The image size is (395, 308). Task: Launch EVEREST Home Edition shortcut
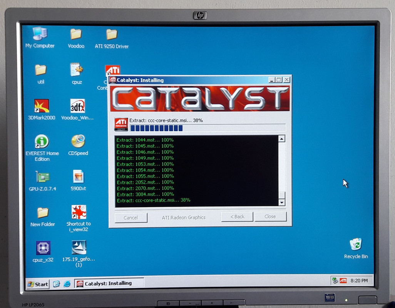click(x=42, y=141)
